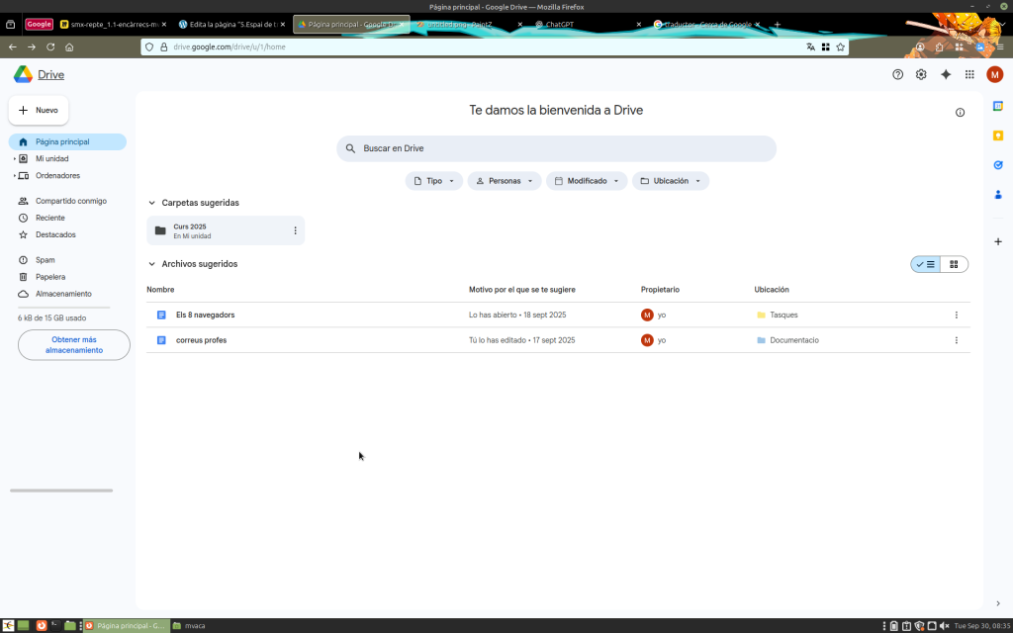Open Drive settings gear icon

point(921,74)
